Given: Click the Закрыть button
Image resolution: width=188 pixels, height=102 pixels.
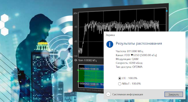Looking at the screenshot, I should 174,95.
